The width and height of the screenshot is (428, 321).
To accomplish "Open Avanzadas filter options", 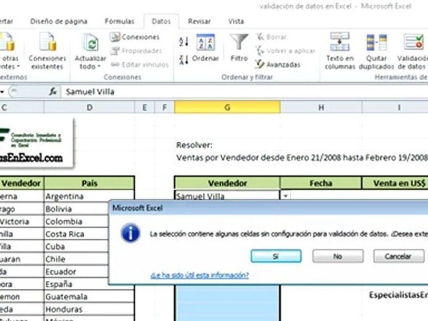I will point(278,65).
